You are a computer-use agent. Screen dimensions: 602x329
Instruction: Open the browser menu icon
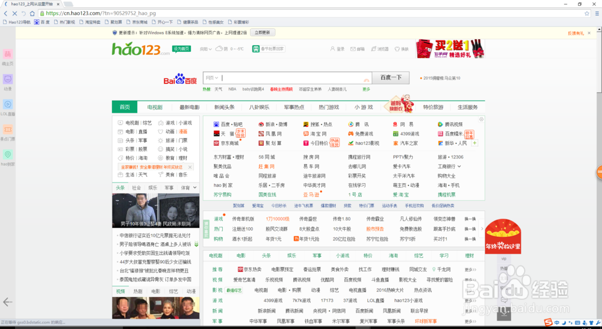[597, 13]
